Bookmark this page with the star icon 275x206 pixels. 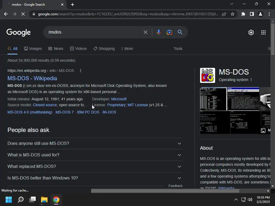pos(233,14)
